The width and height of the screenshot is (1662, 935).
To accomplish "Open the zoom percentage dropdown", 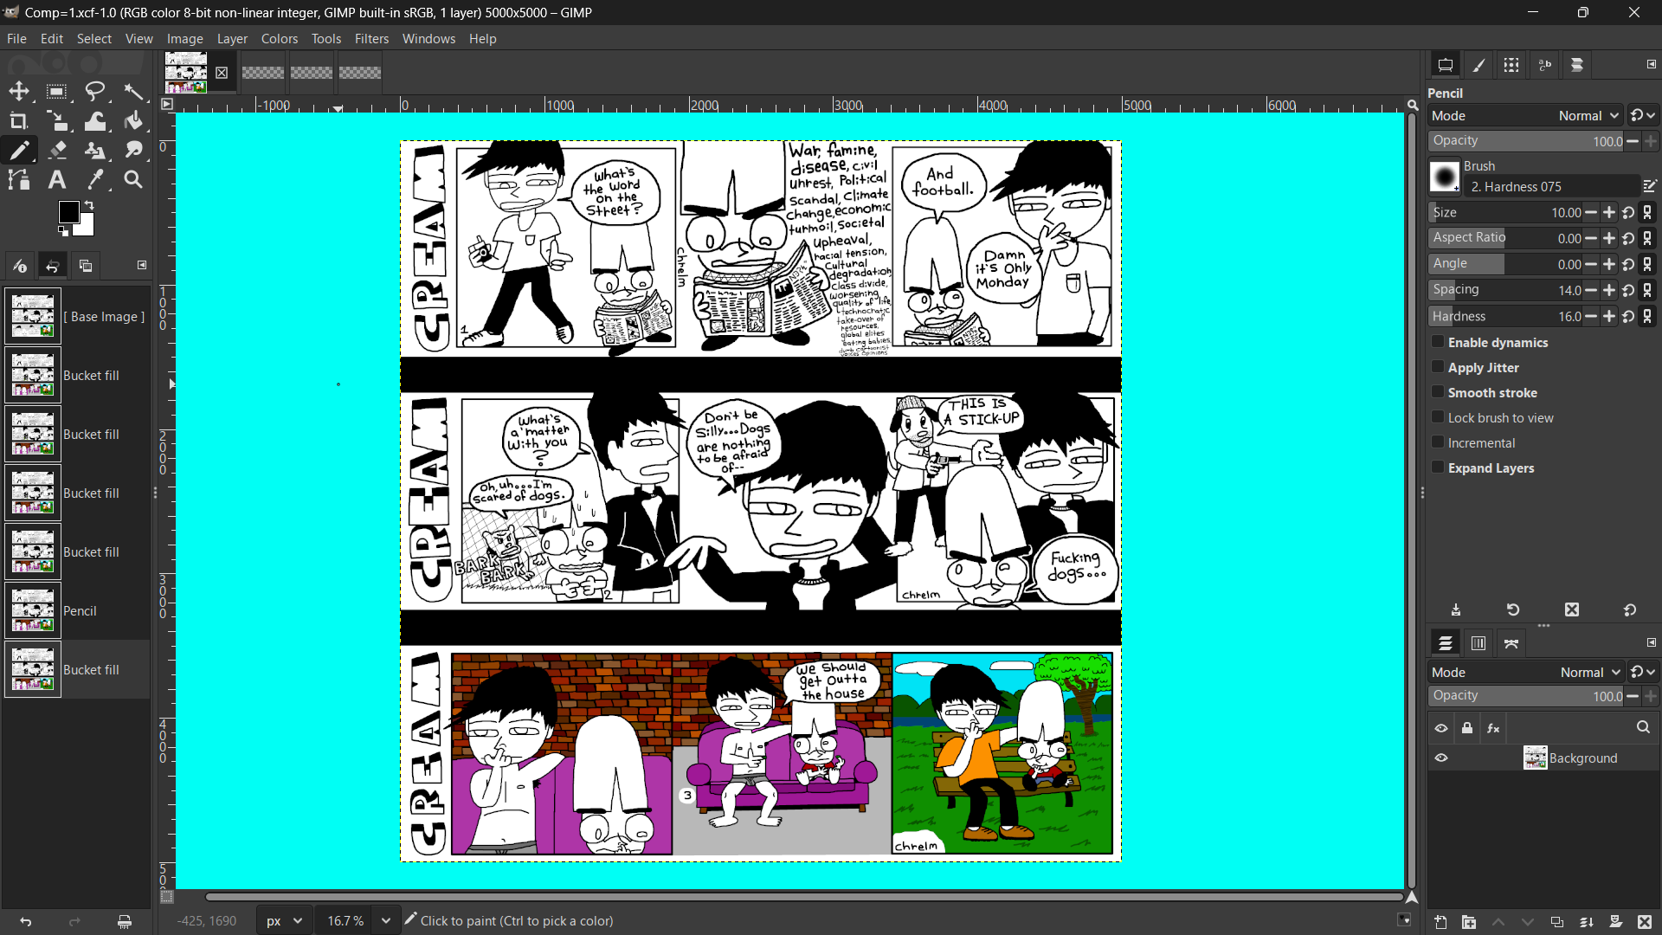I will (386, 920).
